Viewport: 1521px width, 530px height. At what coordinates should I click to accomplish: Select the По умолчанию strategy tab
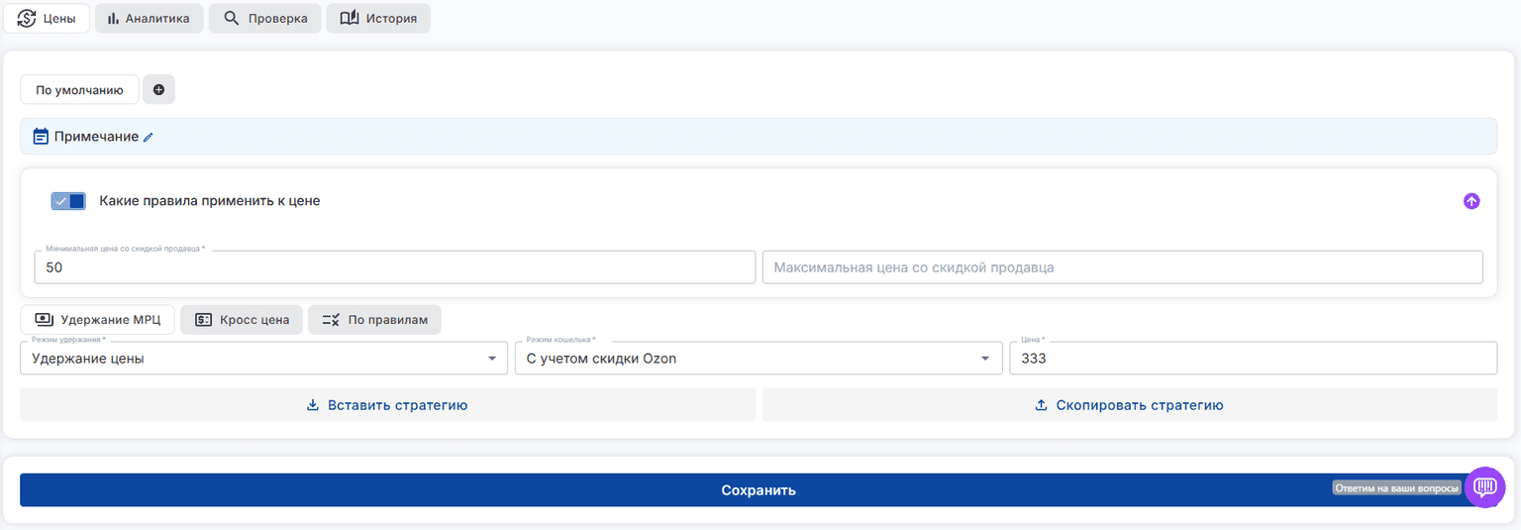click(x=79, y=89)
